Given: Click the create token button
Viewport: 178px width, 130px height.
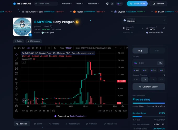Looking at the screenshot, I should (x=137, y=4).
